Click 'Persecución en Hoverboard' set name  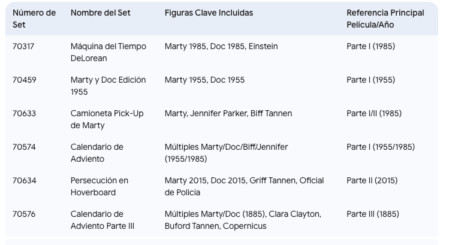[x=100, y=186]
